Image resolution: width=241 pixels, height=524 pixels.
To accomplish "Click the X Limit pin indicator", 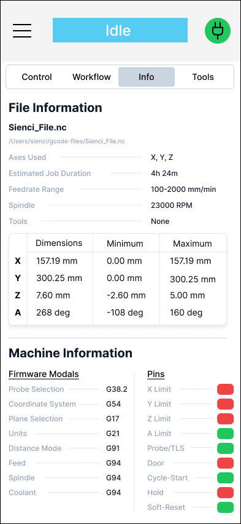I will pyautogui.click(x=225, y=389).
